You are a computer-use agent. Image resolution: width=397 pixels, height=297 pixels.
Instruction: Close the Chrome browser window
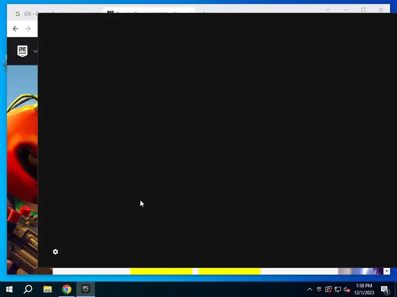click(381, 10)
